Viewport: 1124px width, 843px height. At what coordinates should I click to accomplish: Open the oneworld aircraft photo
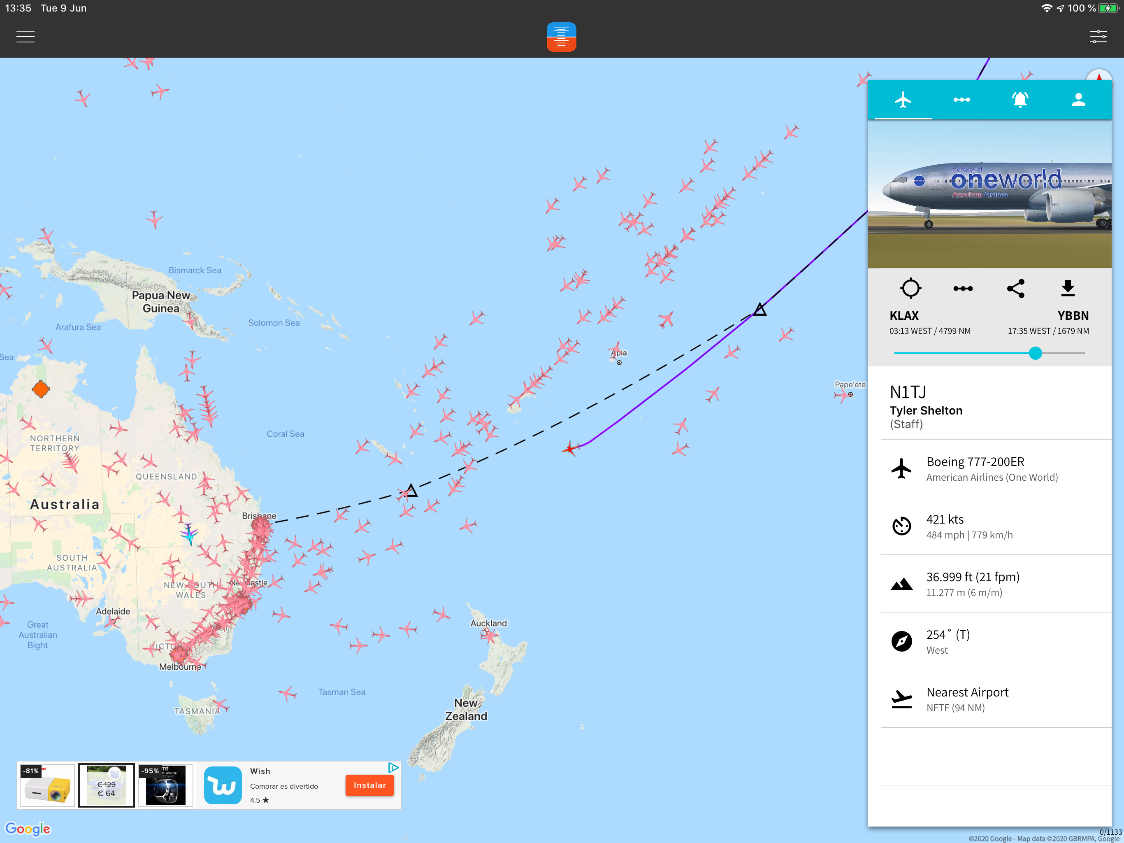pyautogui.click(x=989, y=194)
